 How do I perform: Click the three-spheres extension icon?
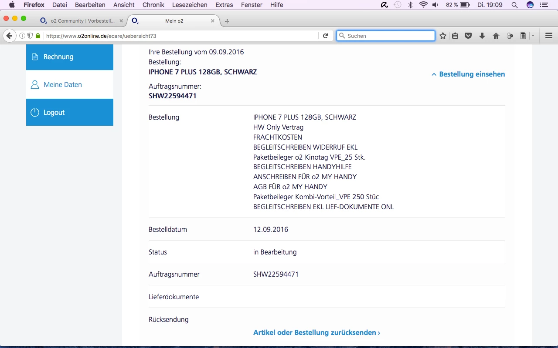510,36
